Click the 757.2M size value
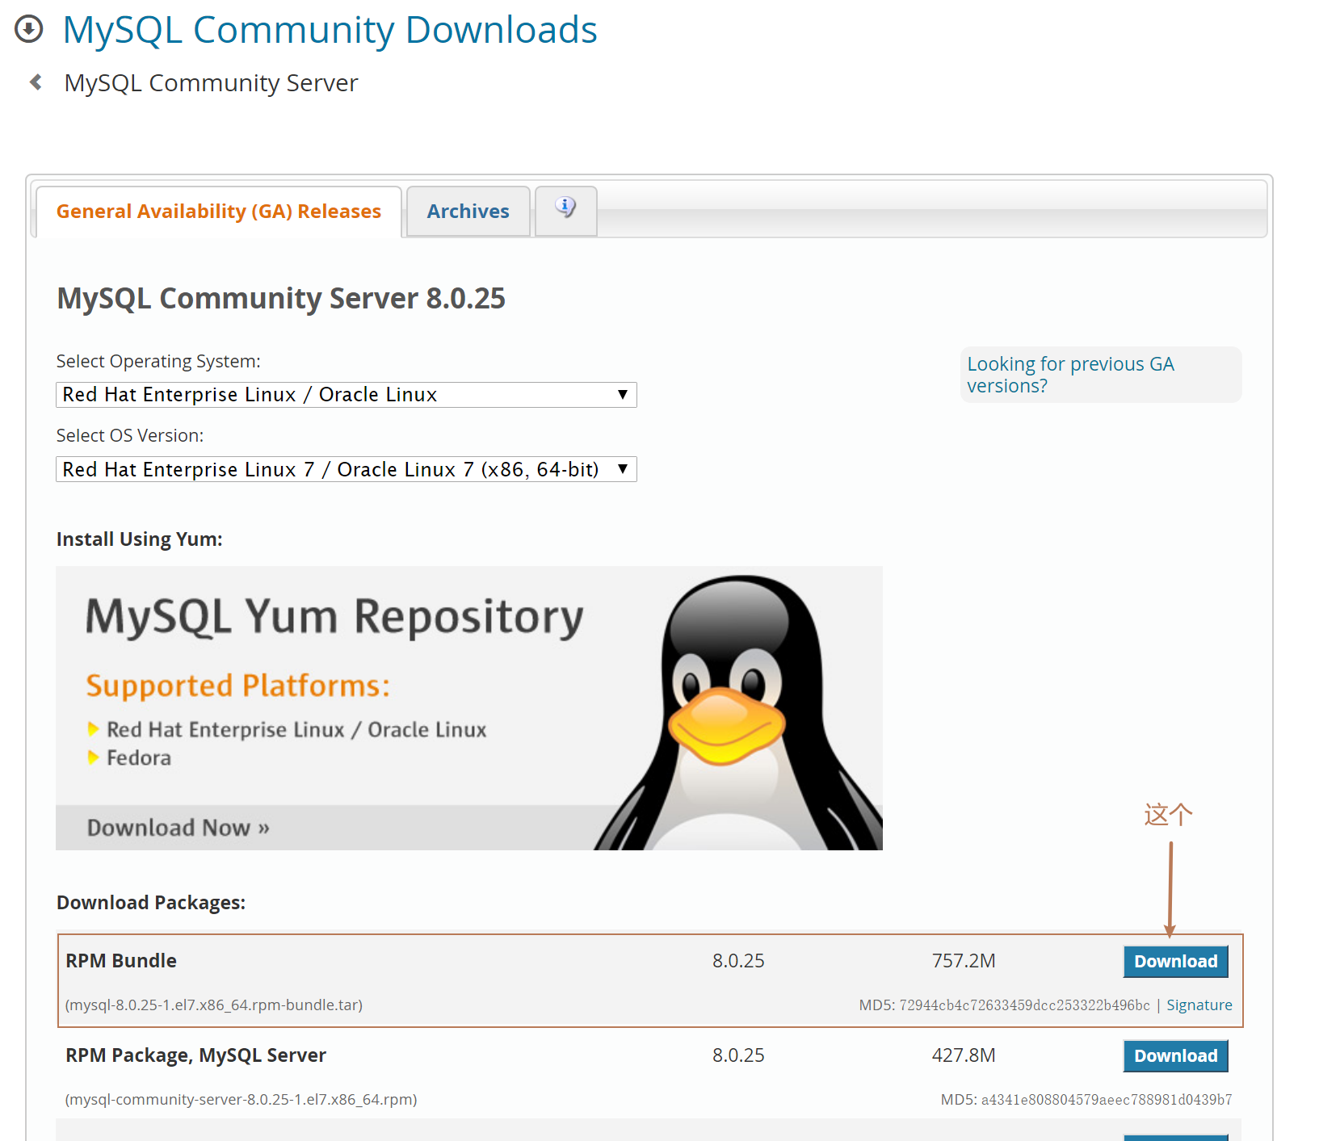Screen dimensions: 1319x1141 click(964, 961)
